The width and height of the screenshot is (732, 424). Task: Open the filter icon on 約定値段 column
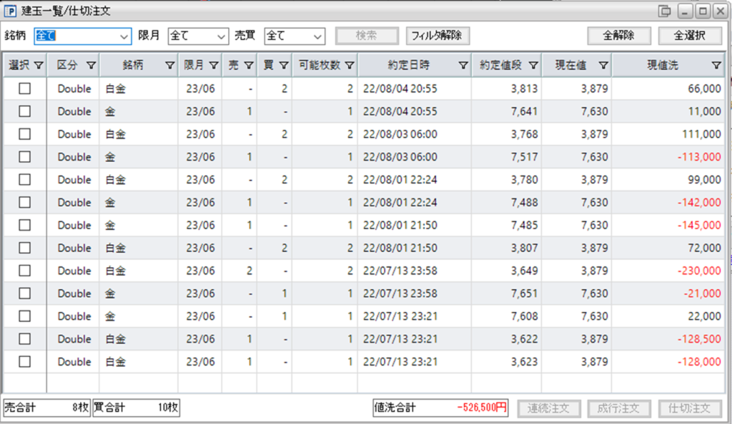pyautogui.click(x=533, y=66)
